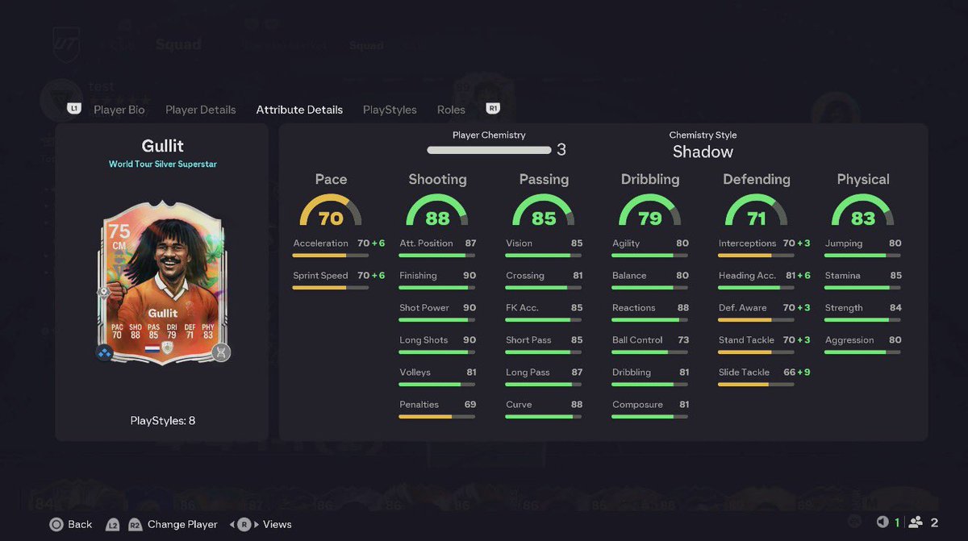
Task: Click the Ball Control stat row
Action: tap(650, 343)
